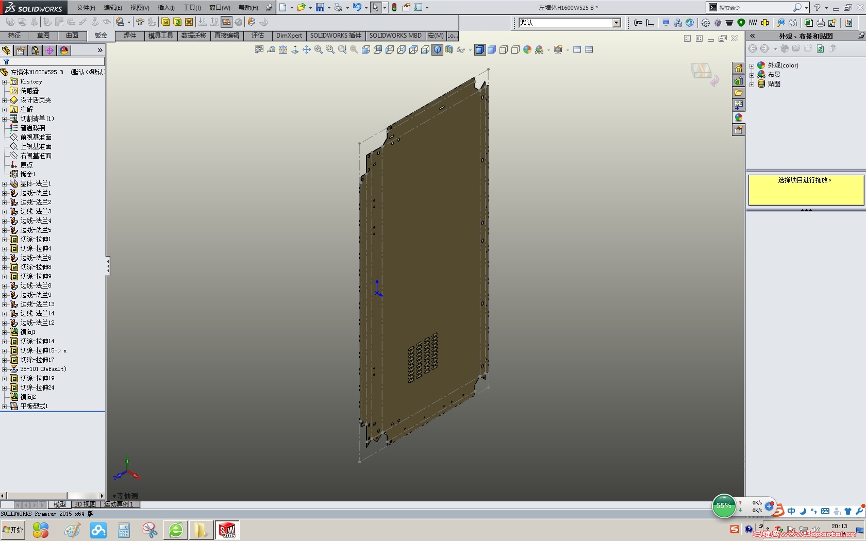866x541 pixels.
Task: Open the PropertyManager tab icon
Action: [x=21, y=50]
